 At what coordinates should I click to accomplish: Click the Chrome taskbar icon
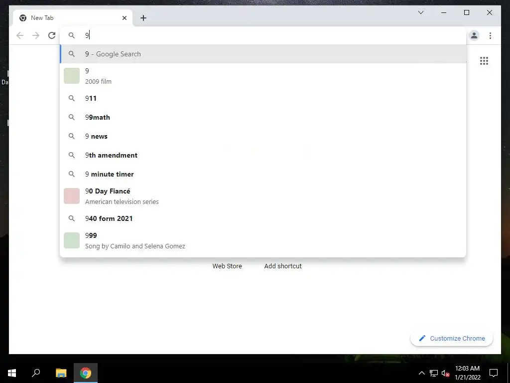86,373
